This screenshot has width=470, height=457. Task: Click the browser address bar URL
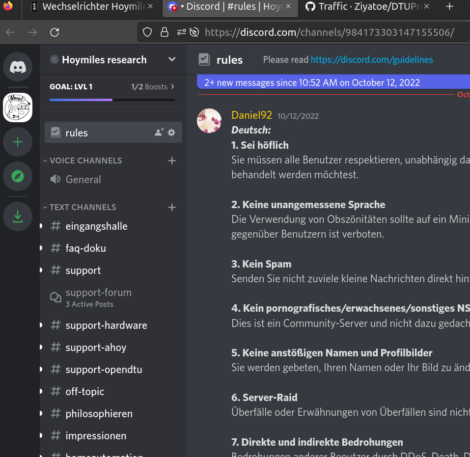(330, 32)
